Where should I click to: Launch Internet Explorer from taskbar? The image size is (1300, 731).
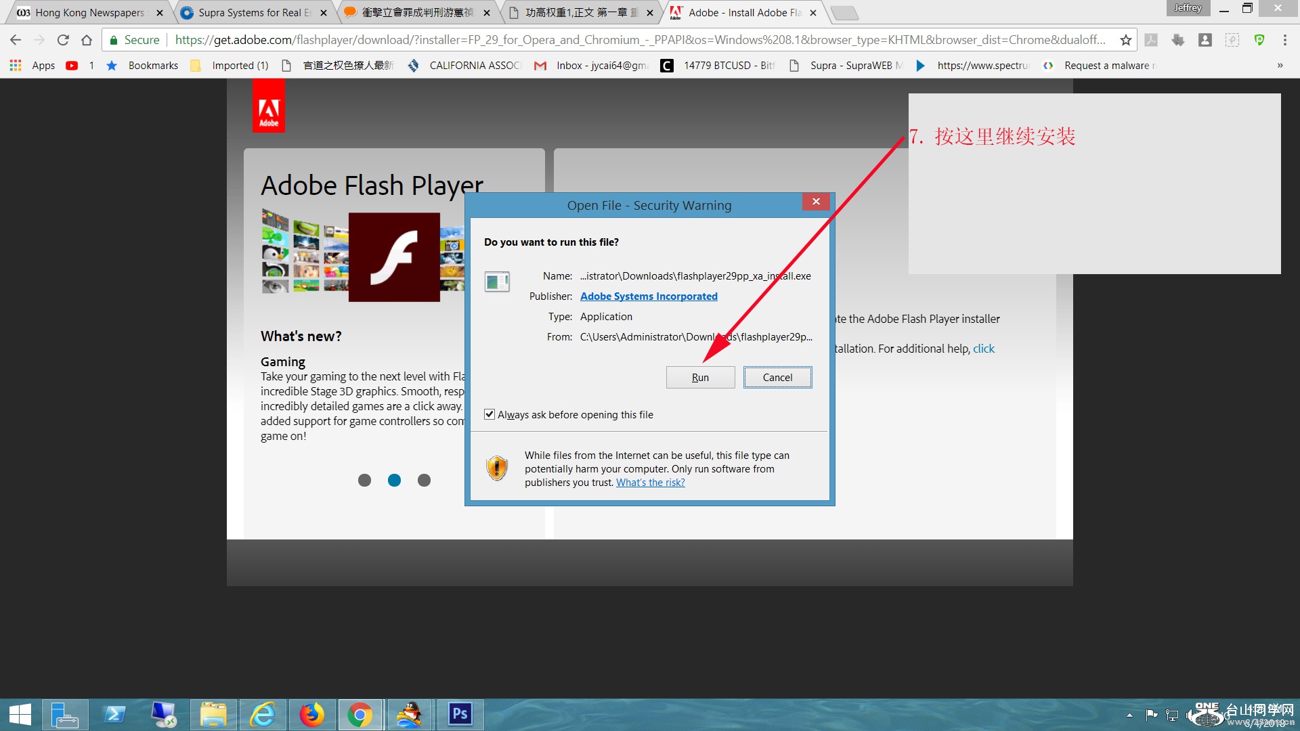(263, 715)
